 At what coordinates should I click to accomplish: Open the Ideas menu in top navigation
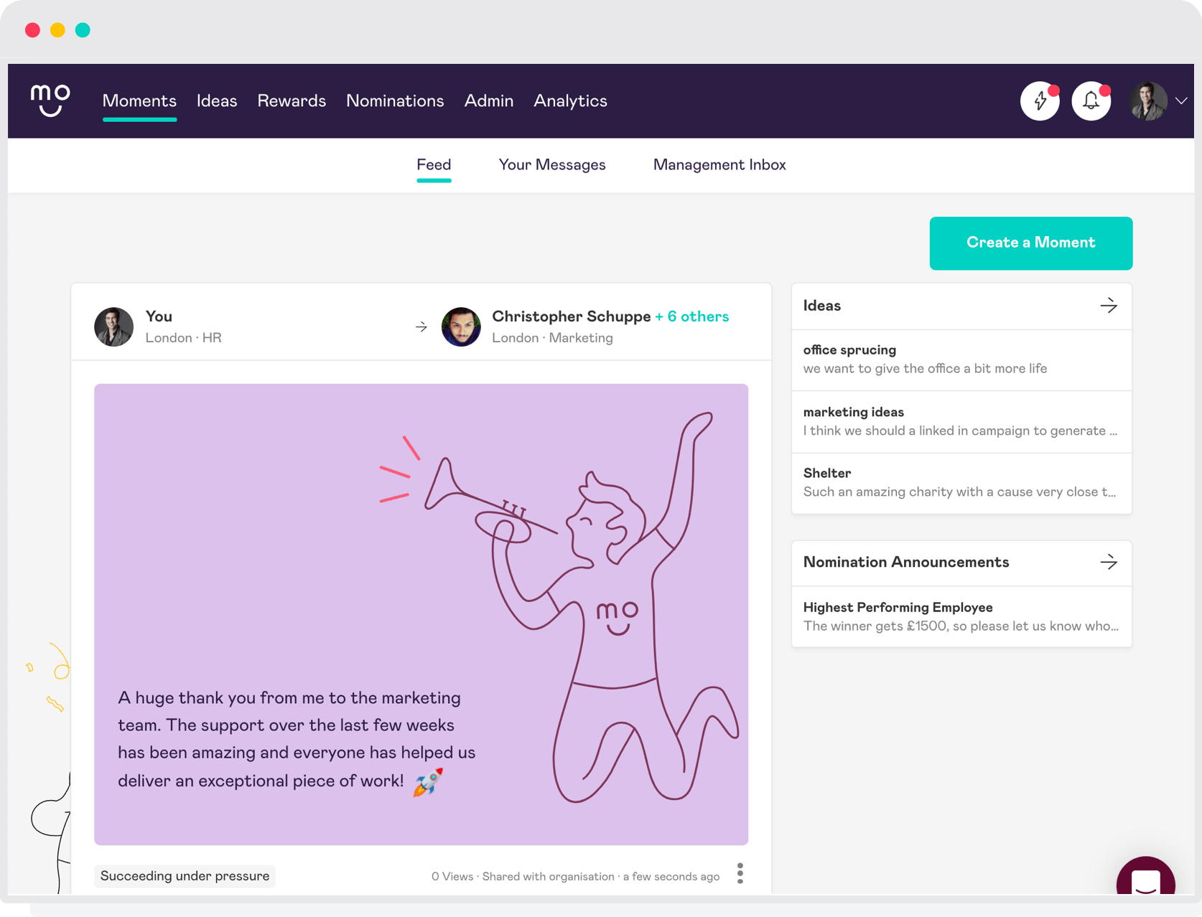click(x=217, y=101)
